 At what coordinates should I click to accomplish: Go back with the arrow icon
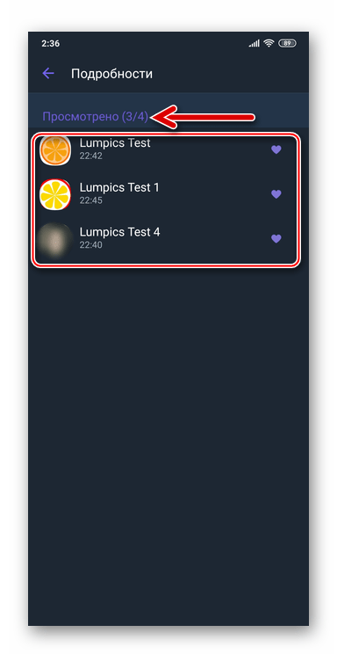(48, 74)
